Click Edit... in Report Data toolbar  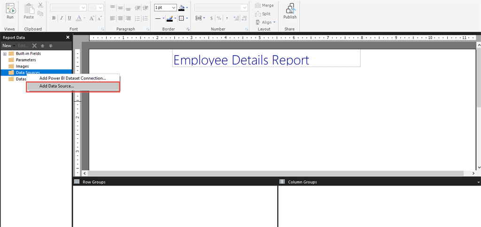click(23, 45)
